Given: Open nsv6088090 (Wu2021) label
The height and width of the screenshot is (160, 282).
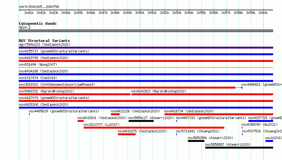Looking at the screenshot, I should point(260,124).
